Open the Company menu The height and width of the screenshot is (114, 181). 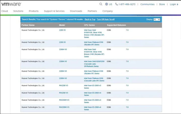(x=108, y=11)
